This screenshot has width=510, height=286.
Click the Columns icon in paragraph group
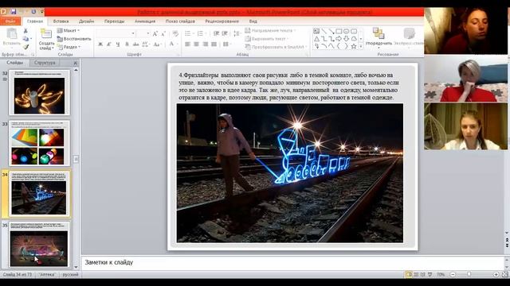click(226, 44)
